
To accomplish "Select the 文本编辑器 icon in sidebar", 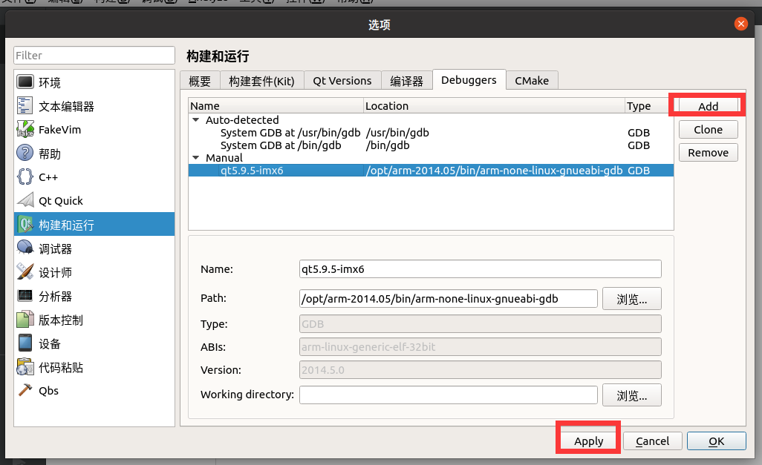I will pyautogui.click(x=25, y=106).
